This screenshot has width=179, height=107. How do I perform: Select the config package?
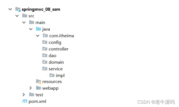(x=55, y=43)
